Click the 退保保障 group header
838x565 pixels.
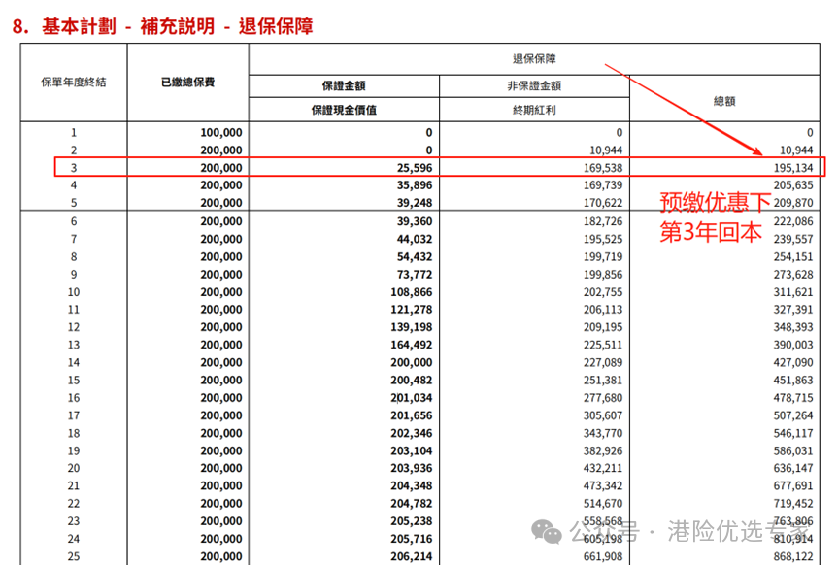point(534,59)
